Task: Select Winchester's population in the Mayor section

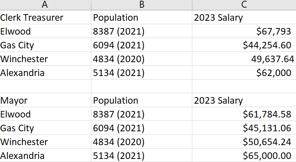Action: (x=119, y=142)
